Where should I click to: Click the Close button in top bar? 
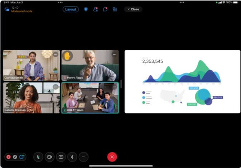coord(133,9)
